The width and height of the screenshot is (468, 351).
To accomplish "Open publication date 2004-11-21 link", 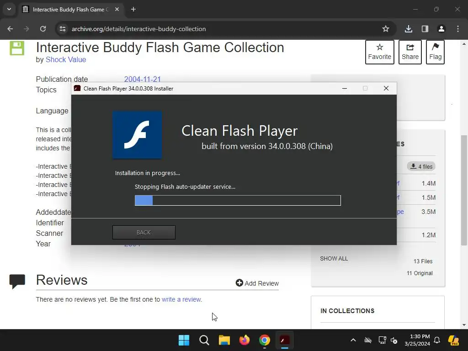I will pos(143,79).
